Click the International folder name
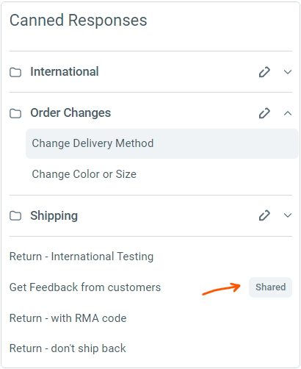 click(65, 72)
